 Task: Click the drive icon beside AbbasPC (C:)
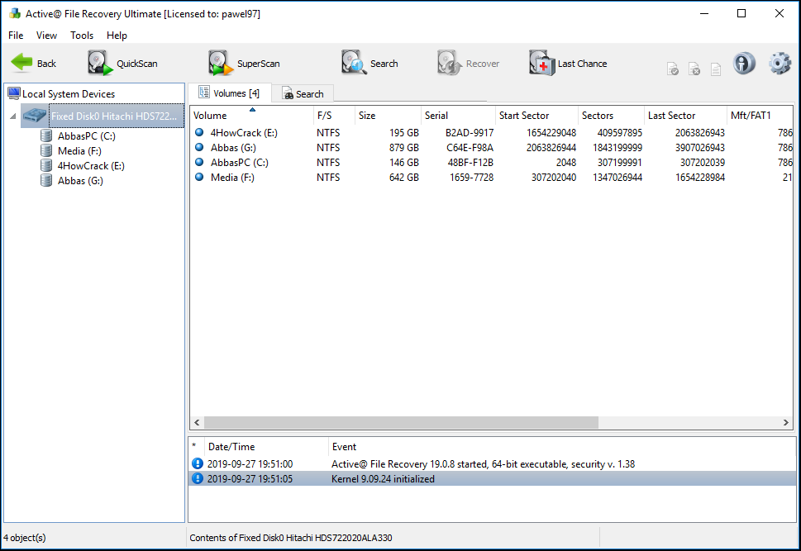pyautogui.click(x=47, y=135)
